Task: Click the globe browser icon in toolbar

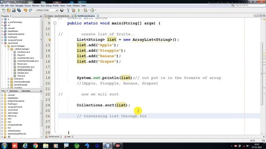Action: point(62,10)
